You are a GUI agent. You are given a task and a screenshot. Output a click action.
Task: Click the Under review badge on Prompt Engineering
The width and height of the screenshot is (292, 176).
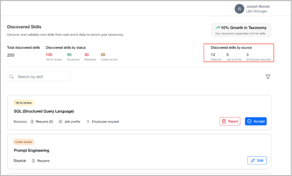(23, 142)
